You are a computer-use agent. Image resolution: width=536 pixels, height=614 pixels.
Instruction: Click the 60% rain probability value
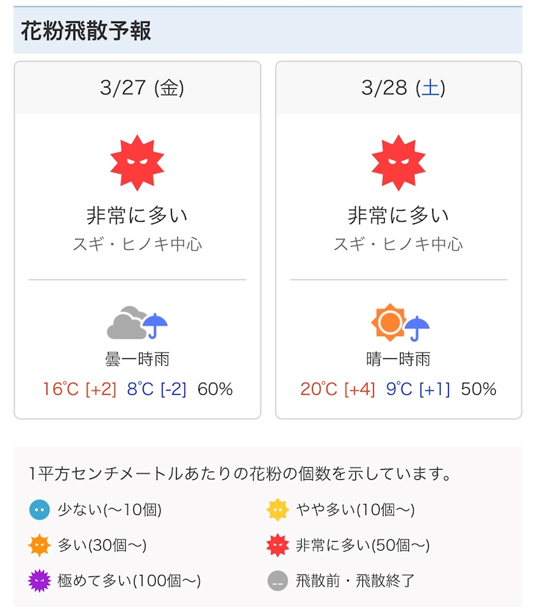coord(215,388)
